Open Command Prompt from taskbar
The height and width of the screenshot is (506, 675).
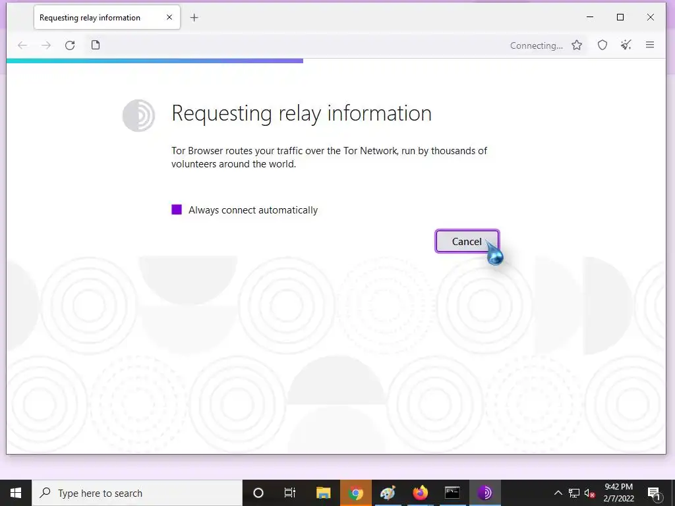452,493
